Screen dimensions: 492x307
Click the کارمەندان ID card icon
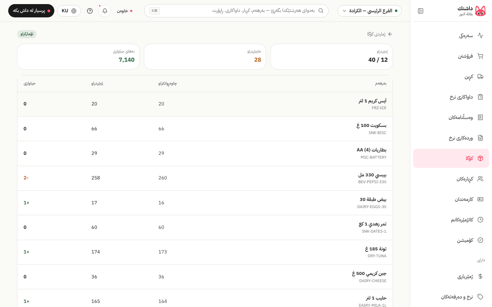[x=480, y=199]
